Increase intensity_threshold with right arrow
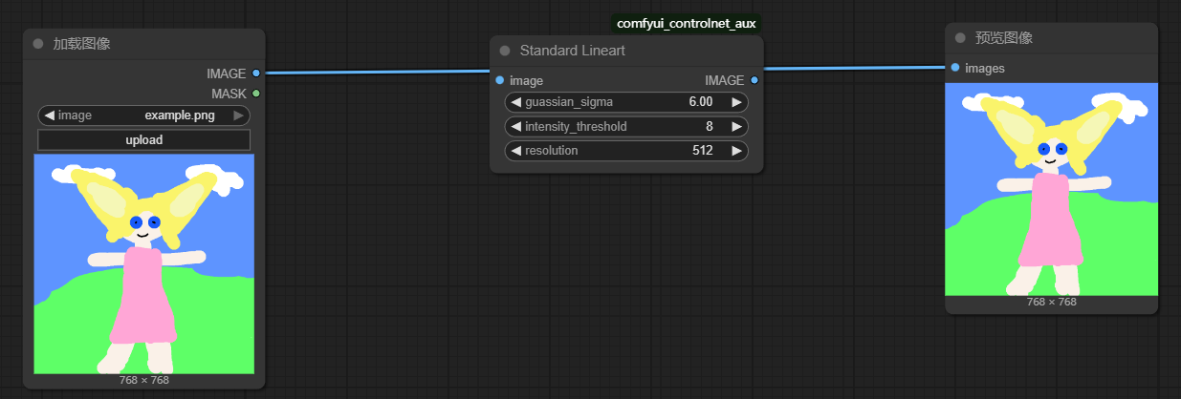 click(736, 126)
